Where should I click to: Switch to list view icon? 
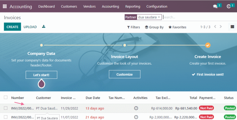(x=232, y=27)
